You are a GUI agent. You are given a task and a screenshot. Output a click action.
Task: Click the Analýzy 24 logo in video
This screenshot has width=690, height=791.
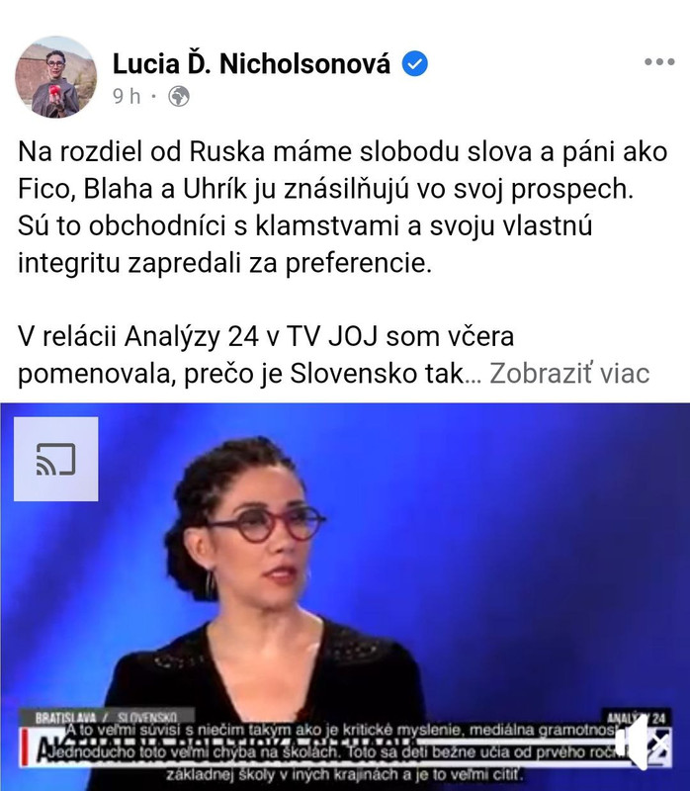pos(637,719)
